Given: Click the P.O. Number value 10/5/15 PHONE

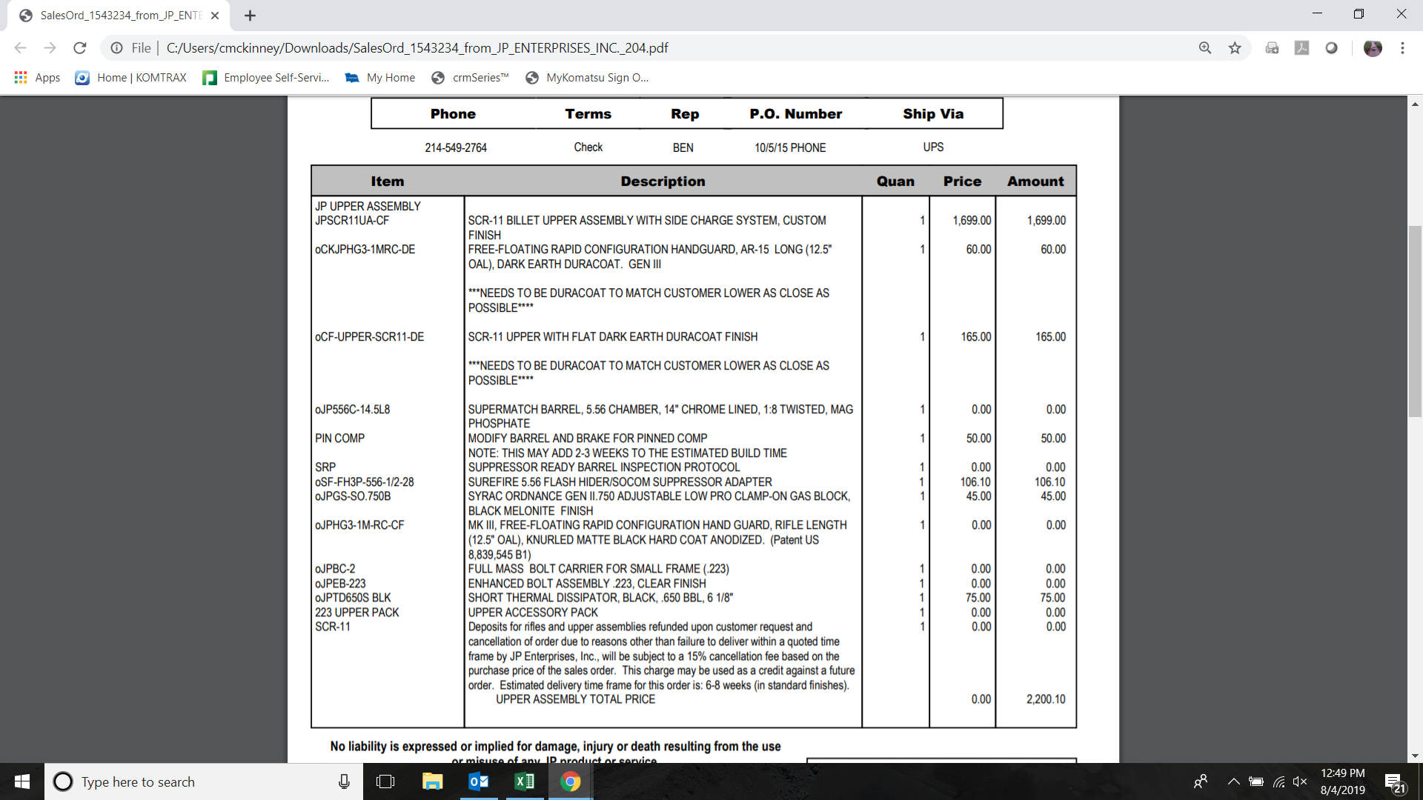Looking at the screenshot, I should tap(790, 148).
